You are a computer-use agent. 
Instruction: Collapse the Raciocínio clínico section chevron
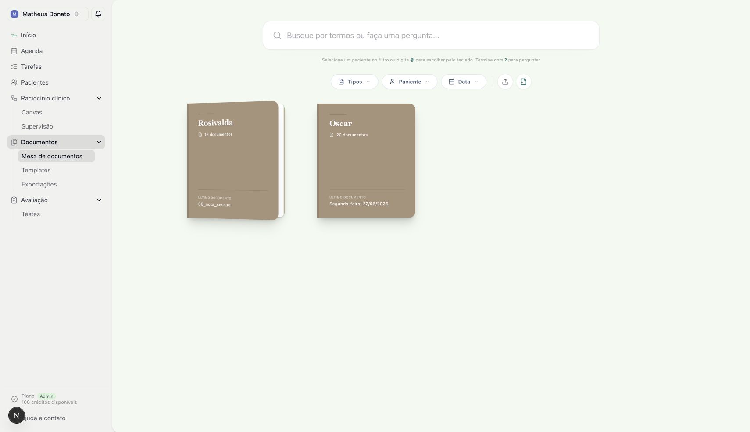(x=99, y=98)
